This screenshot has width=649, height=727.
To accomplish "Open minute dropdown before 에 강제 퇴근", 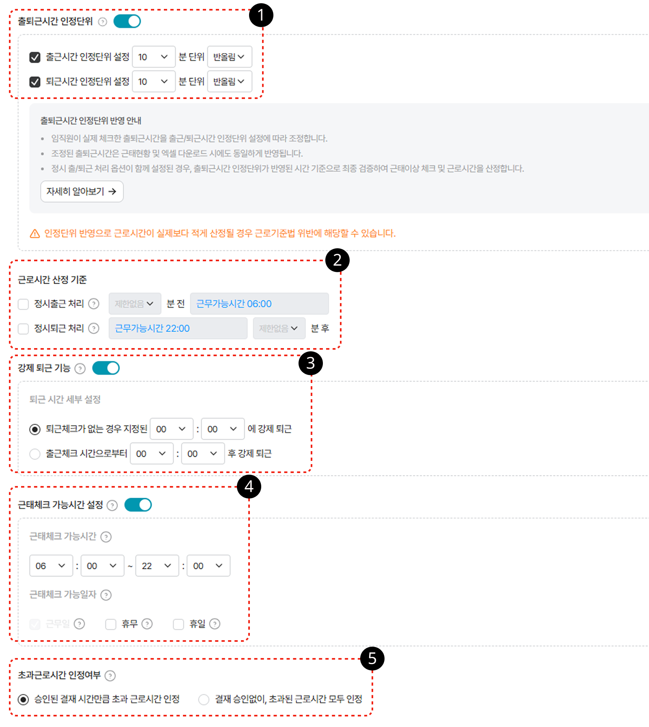I will click(223, 429).
